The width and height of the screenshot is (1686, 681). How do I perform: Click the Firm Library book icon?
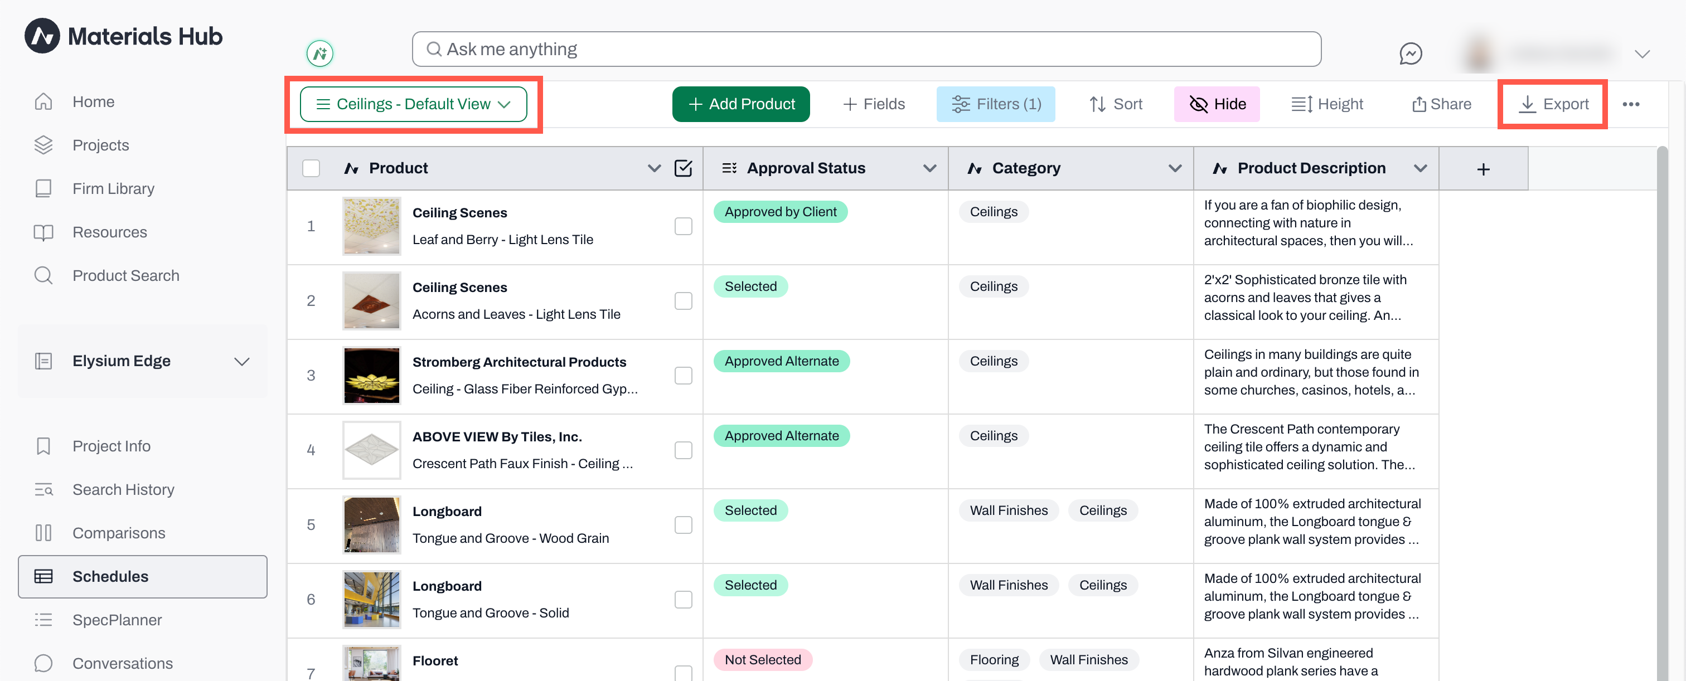click(x=43, y=188)
